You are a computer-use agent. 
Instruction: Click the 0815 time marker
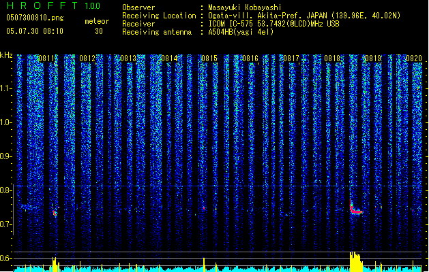tap(209, 58)
